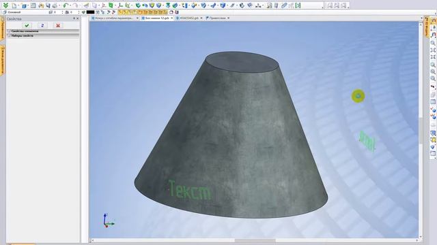Image resolution: width=437 pixels, height=245 pixels.
Task: Click the window-grid icon in right view toolbar
Action: point(433,102)
